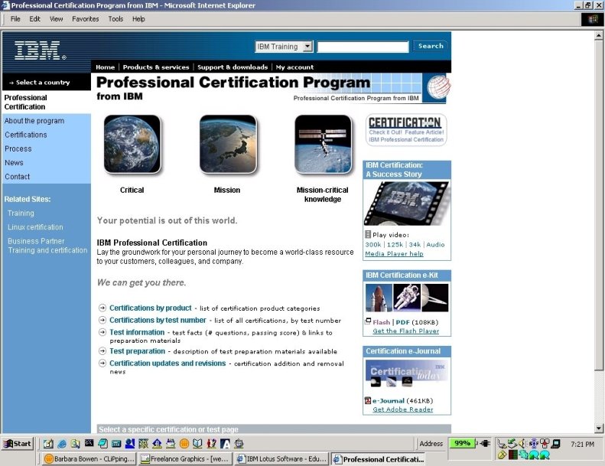Click the Critical earth globe image
The height and width of the screenshot is (466, 605).
132,144
